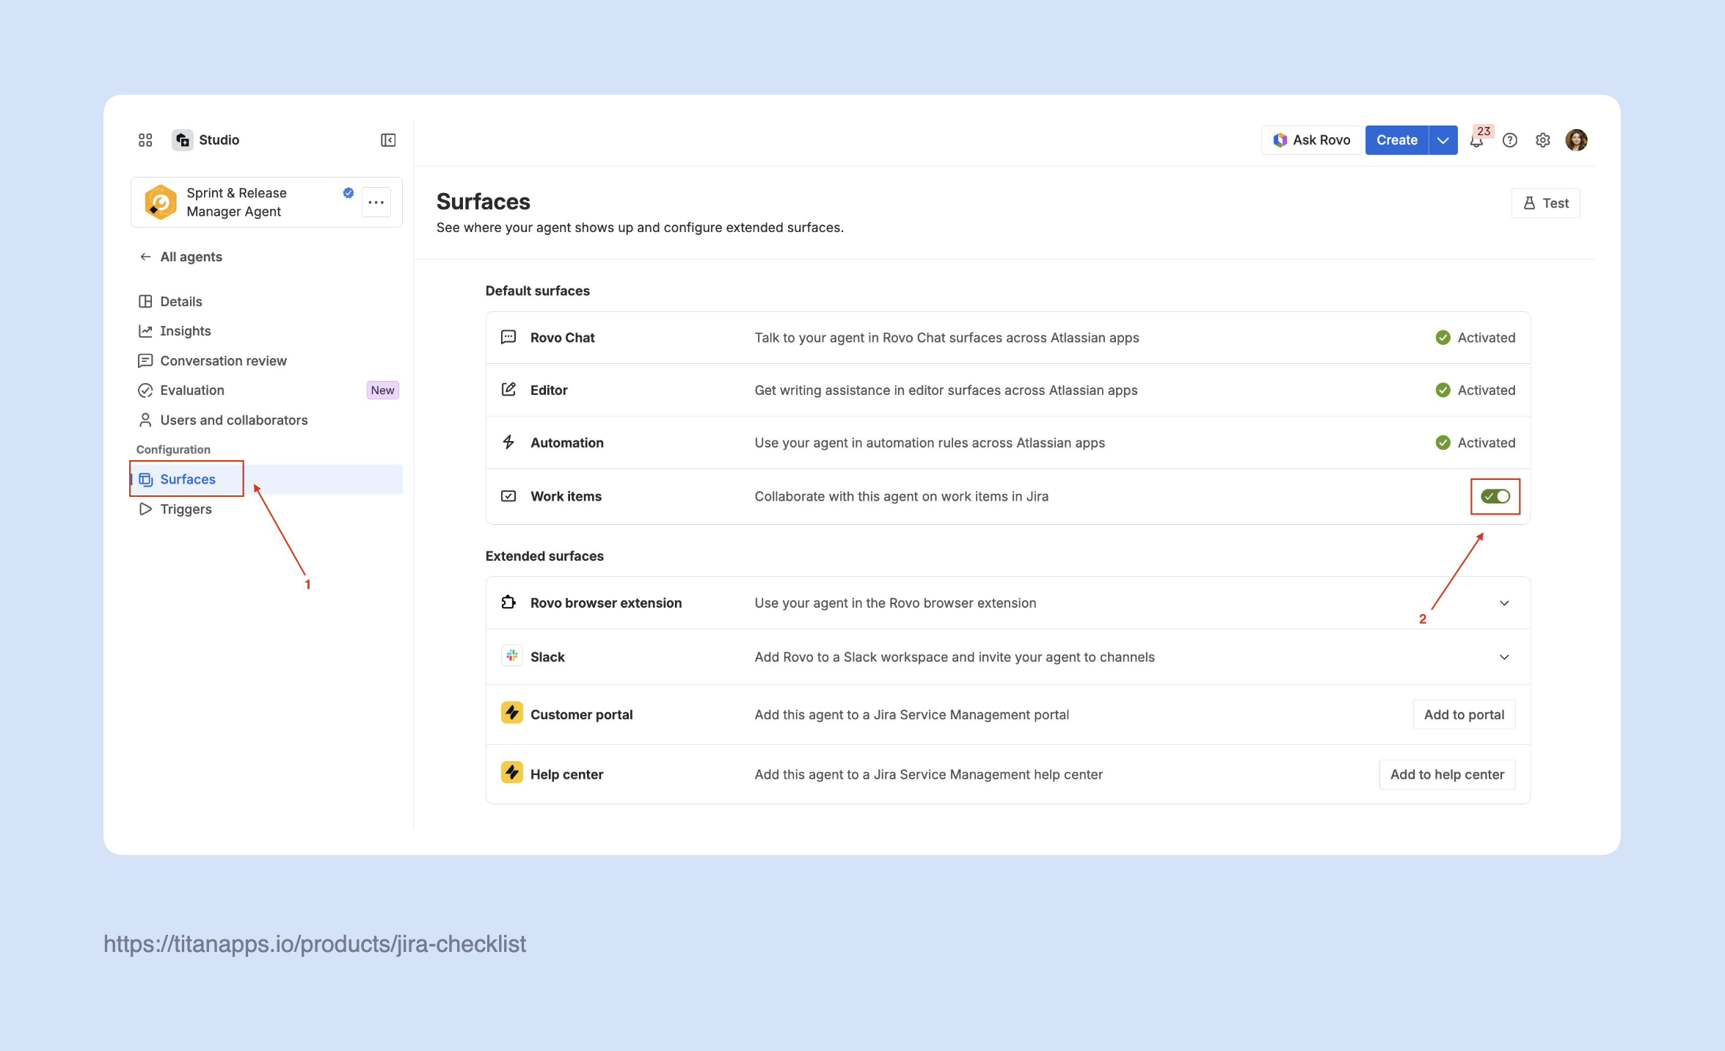Open the Create dropdown arrow
The width and height of the screenshot is (1725, 1051).
coord(1443,140)
